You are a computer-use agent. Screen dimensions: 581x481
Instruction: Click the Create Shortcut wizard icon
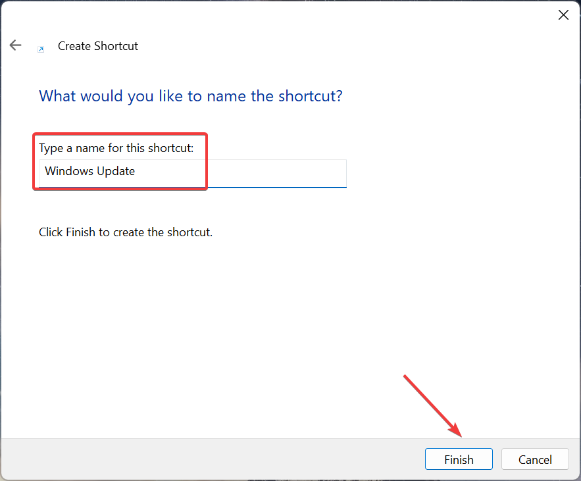41,49
